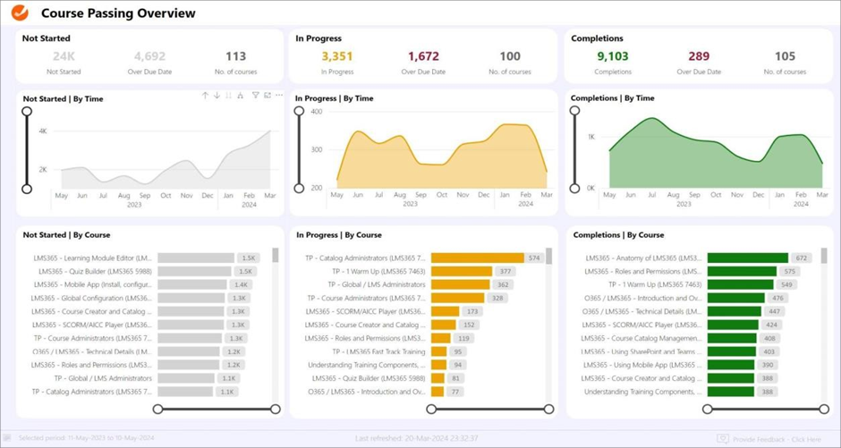Click the orange checkmark app logo
The width and height of the screenshot is (841, 448).
click(x=20, y=13)
